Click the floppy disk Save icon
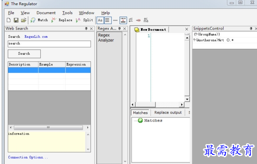This screenshot has height=164, width=257. tap(16, 20)
